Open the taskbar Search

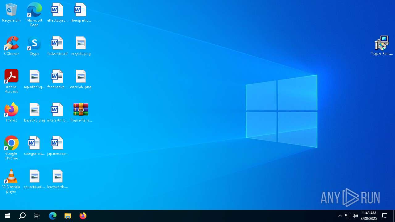tap(22, 216)
